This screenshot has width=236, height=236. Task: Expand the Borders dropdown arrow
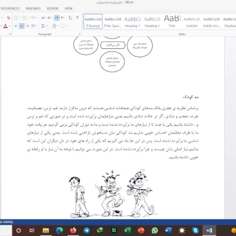(66, 26)
